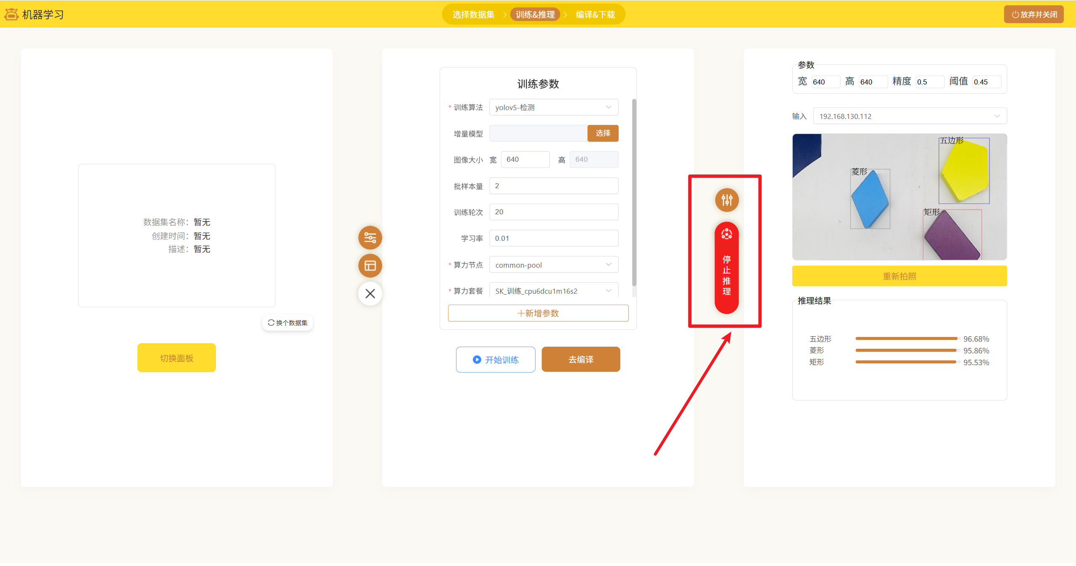Click 换个数据集 refresh dataset icon button
This screenshot has width=1076, height=566.
[288, 323]
